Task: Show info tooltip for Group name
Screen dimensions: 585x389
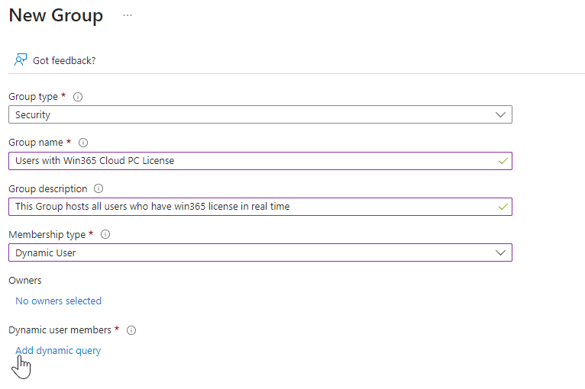Action: (83, 143)
